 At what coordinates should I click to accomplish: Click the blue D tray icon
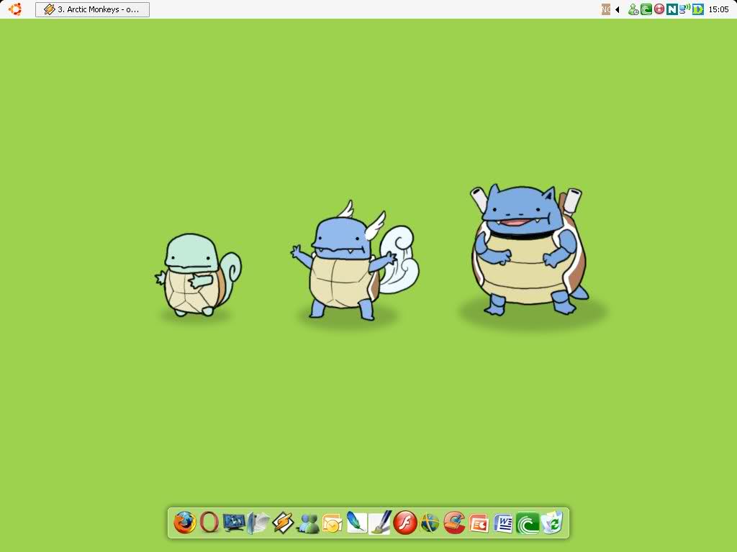coord(698,9)
